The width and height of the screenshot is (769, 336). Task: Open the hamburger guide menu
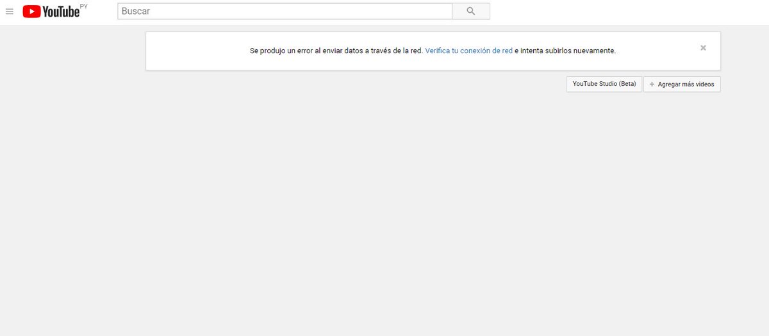pyautogui.click(x=10, y=12)
